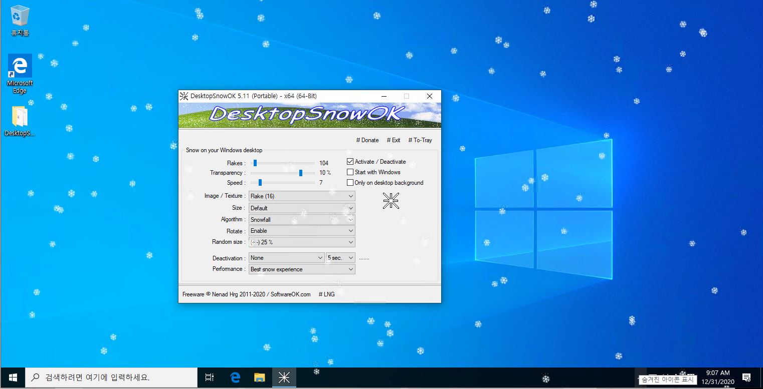The height and width of the screenshot is (389, 763).
Task: Open Task View from the taskbar
Action: [210, 377]
